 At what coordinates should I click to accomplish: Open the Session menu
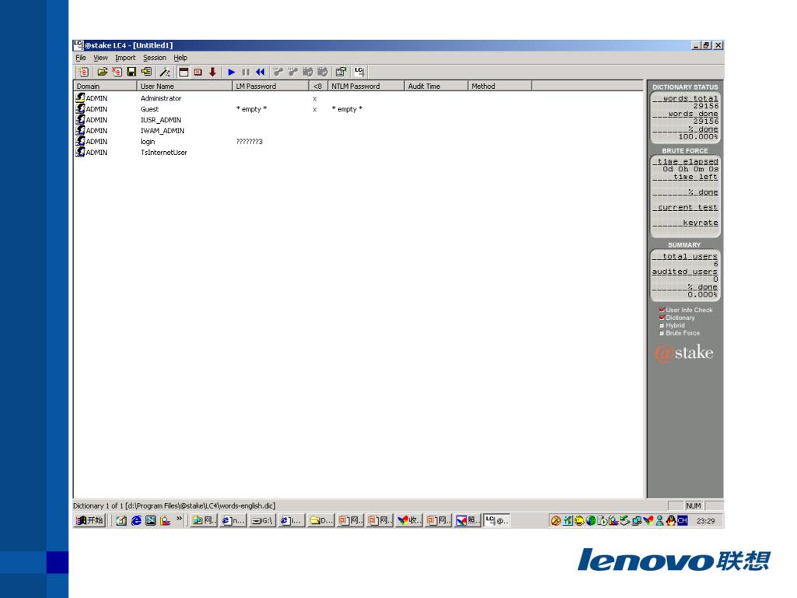coord(155,58)
